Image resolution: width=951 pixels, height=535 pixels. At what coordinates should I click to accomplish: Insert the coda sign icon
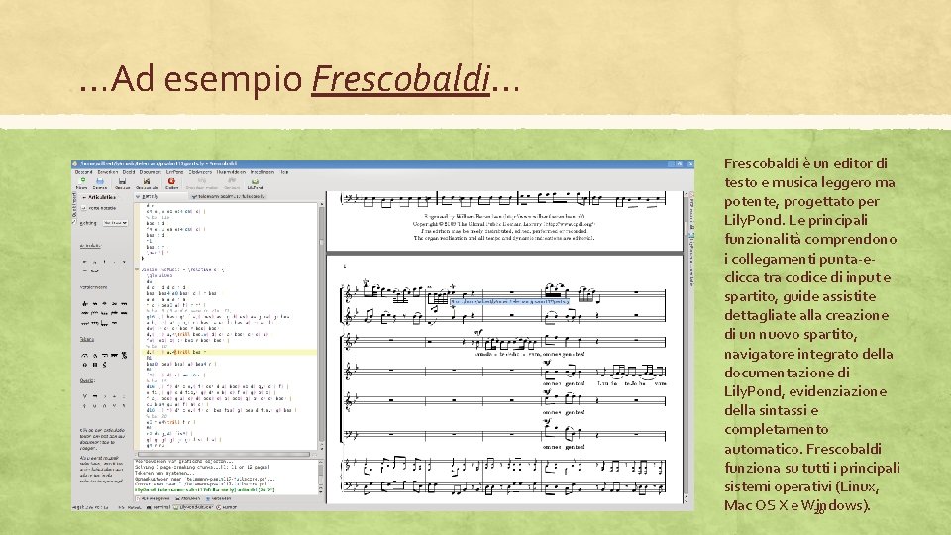click(85, 364)
